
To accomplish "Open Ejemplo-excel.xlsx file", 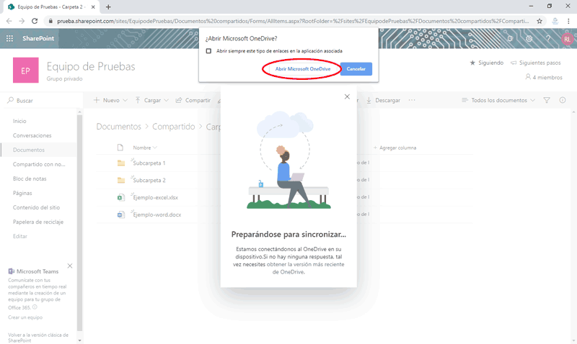I will pyautogui.click(x=155, y=197).
